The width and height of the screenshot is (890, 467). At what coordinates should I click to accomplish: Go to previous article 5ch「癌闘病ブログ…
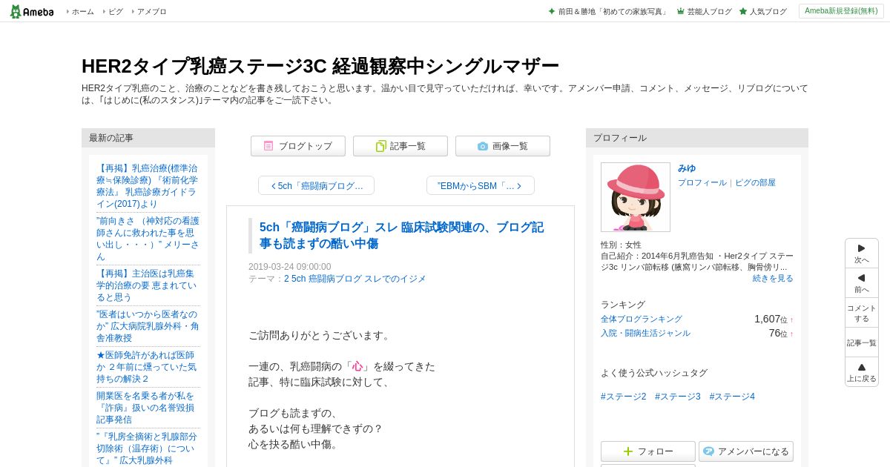[x=316, y=185]
